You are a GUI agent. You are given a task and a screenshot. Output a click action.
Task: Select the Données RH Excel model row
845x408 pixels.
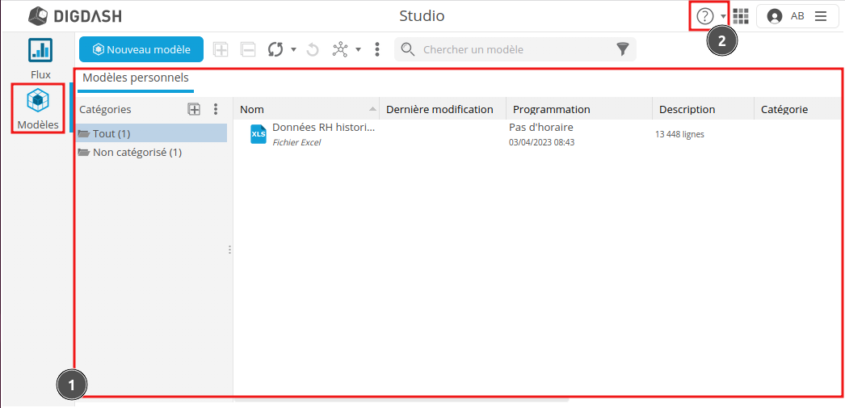(323, 134)
